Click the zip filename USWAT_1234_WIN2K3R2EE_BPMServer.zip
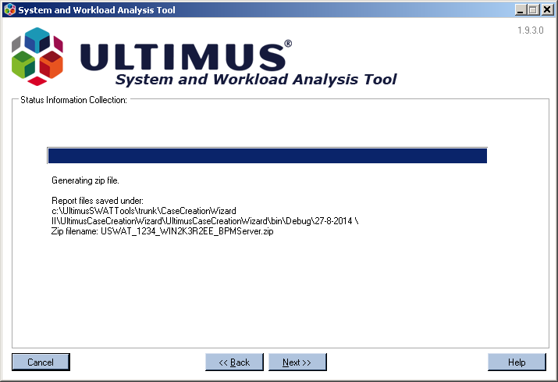 pyautogui.click(x=187, y=231)
